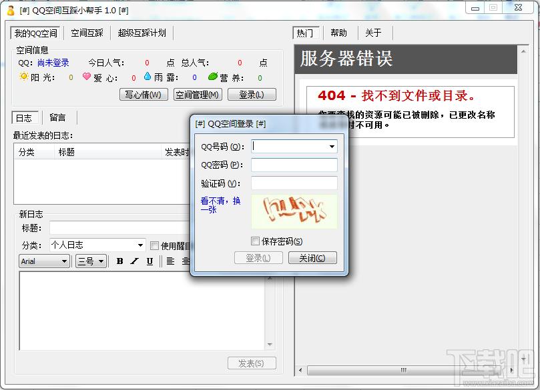Open the 关于 tab

click(x=373, y=33)
